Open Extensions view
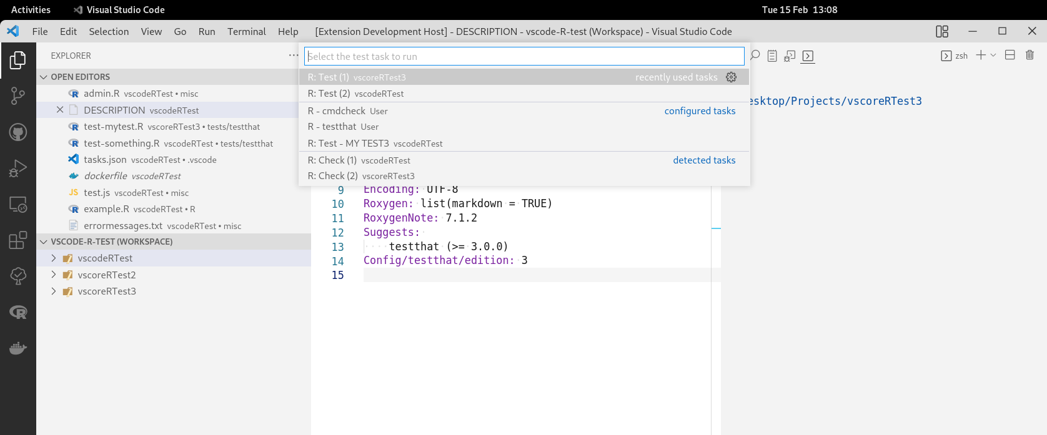Viewport: 1047px width, 435px height. point(18,240)
